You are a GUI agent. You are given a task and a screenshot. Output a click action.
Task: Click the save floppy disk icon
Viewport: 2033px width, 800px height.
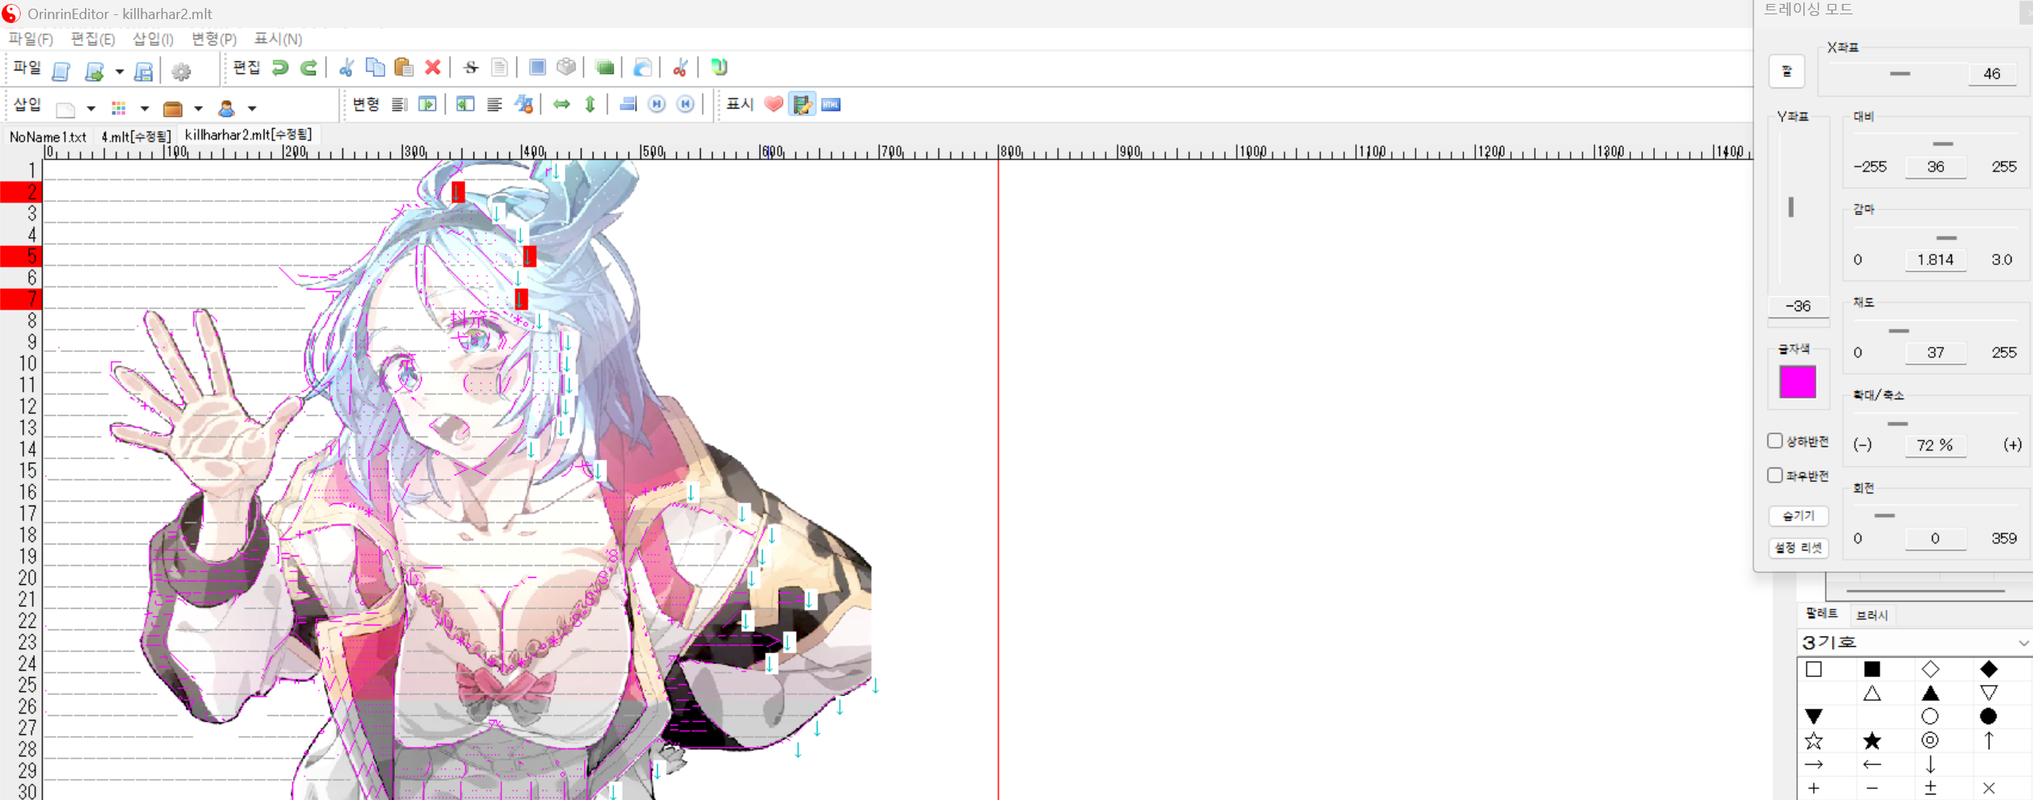coord(143,71)
